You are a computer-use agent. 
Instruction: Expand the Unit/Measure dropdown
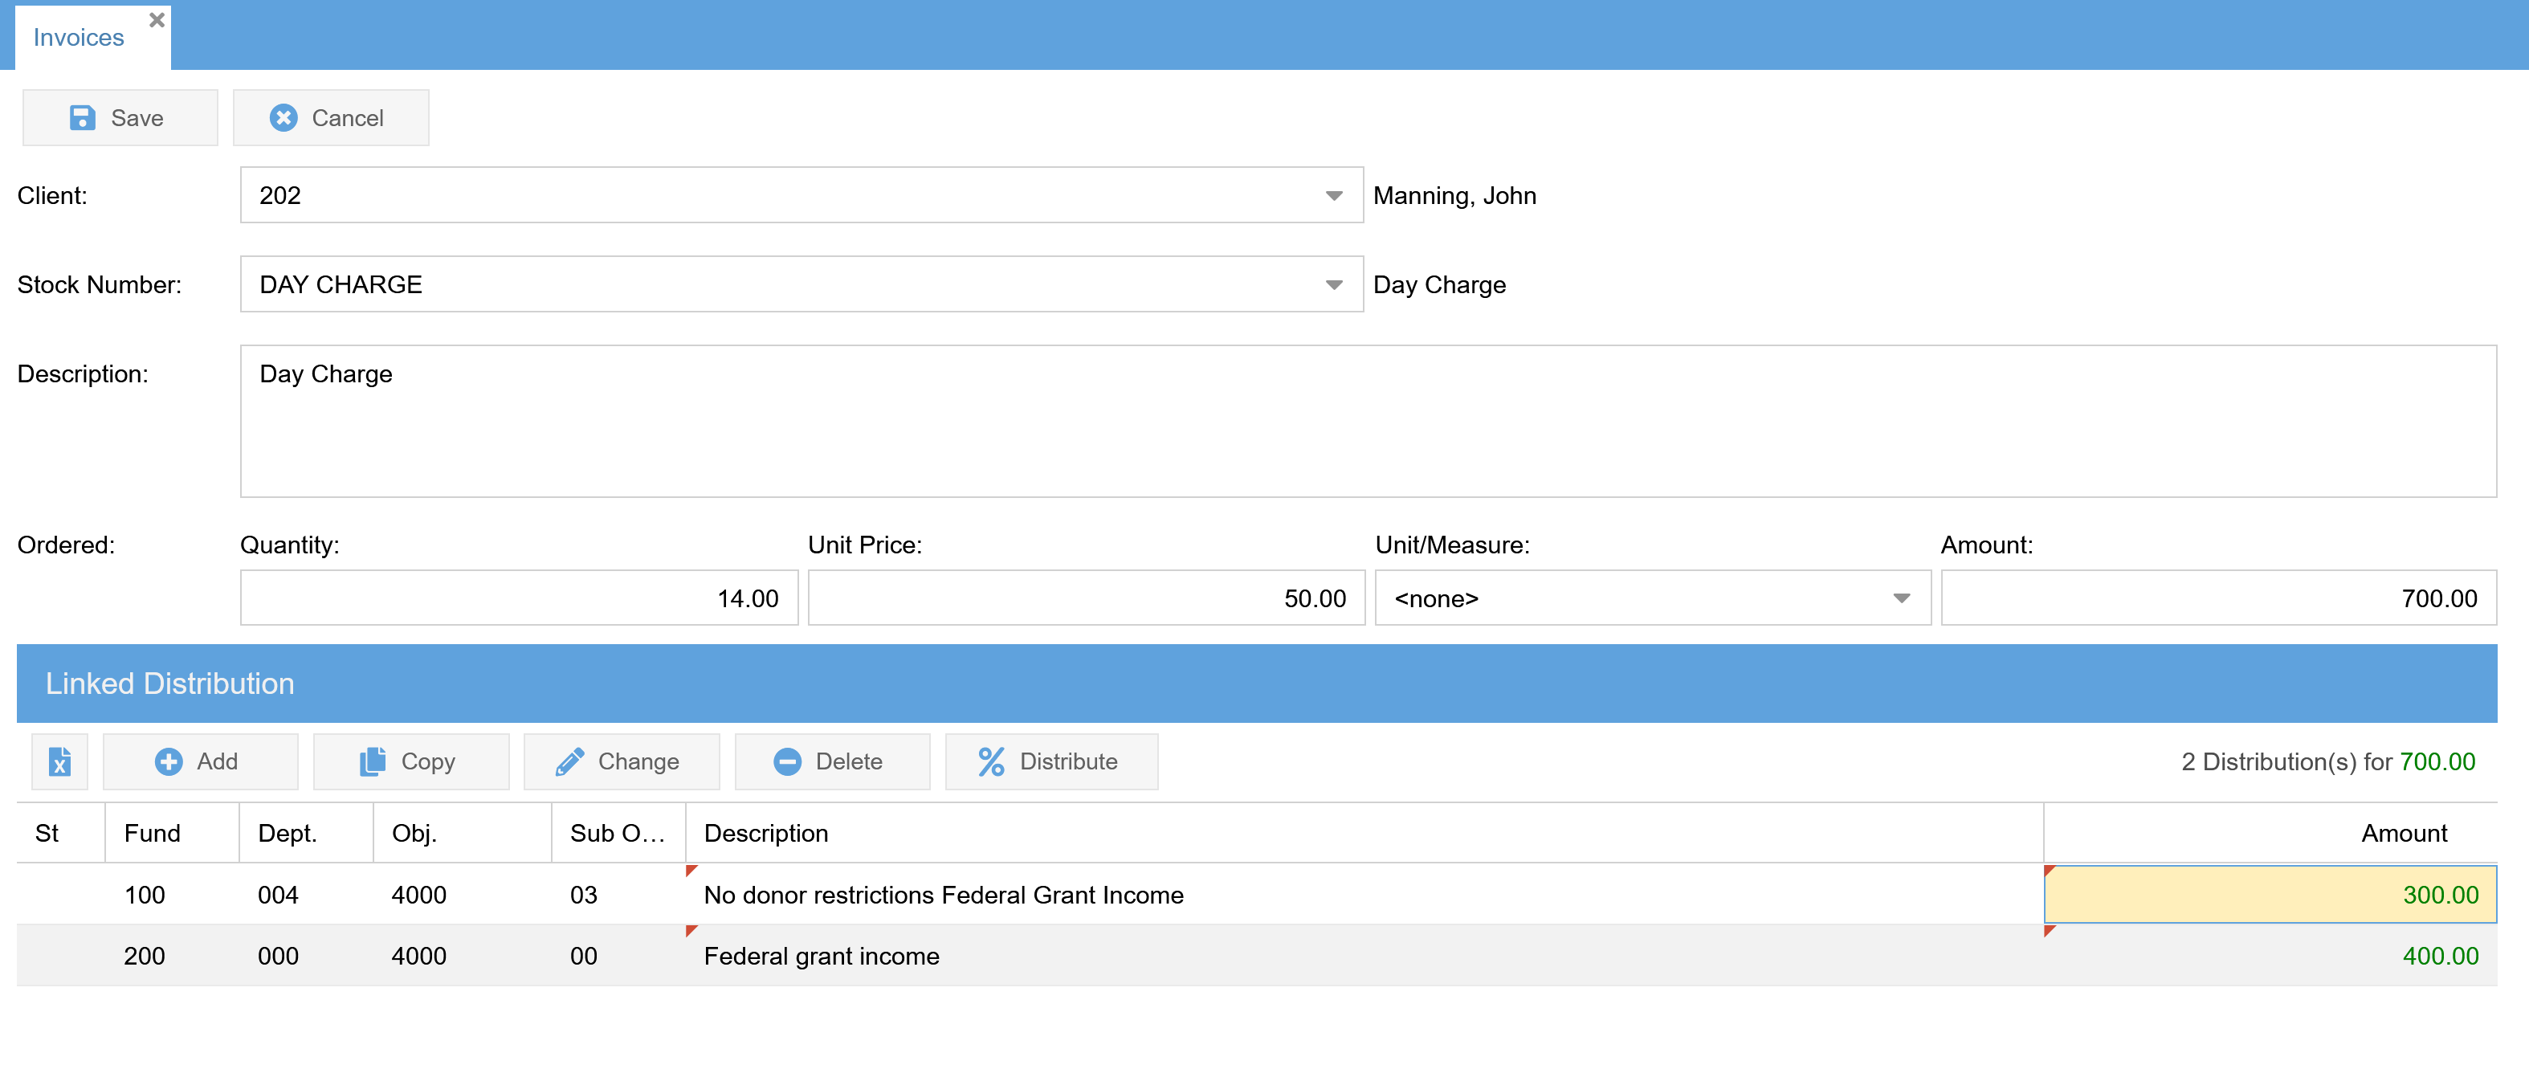pos(1901,598)
